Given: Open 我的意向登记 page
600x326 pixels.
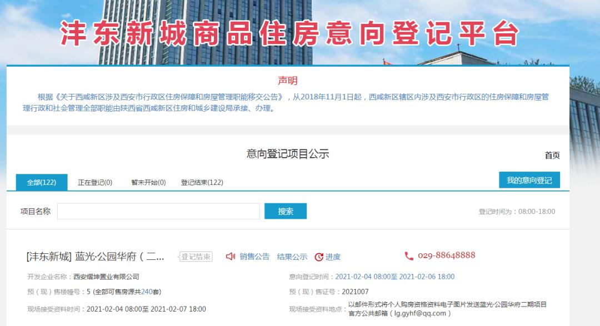Looking at the screenshot, I should click(530, 180).
